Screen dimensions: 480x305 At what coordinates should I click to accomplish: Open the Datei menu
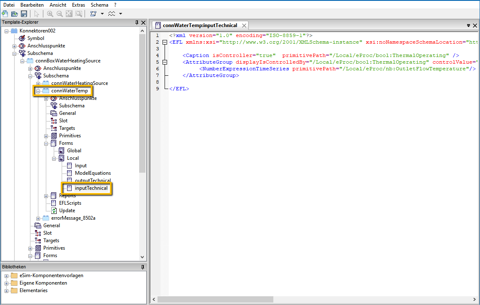click(x=9, y=5)
